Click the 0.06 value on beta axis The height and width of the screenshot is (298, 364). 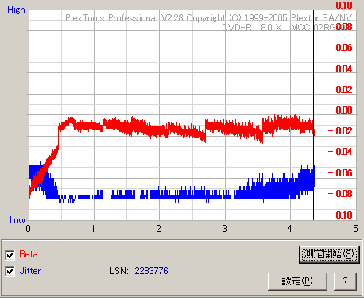coord(344,48)
